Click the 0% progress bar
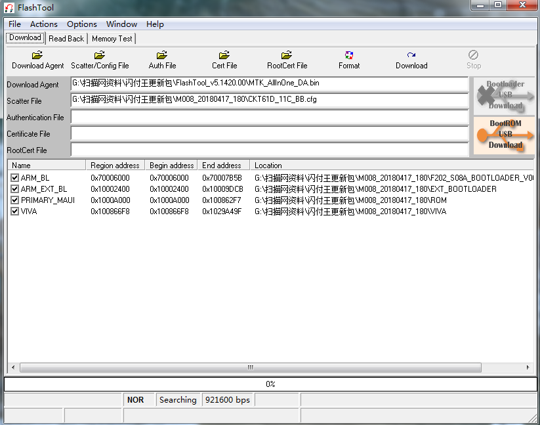 click(270, 384)
